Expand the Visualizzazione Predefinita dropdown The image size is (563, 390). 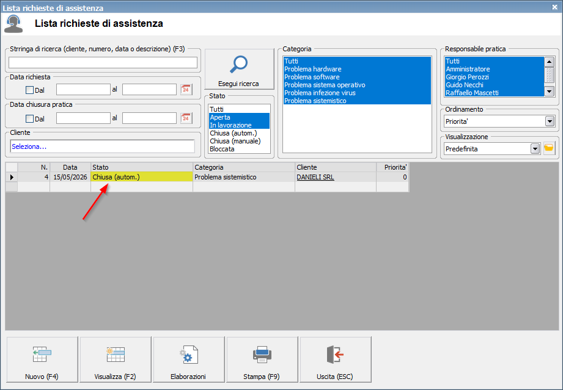(535, 148)
